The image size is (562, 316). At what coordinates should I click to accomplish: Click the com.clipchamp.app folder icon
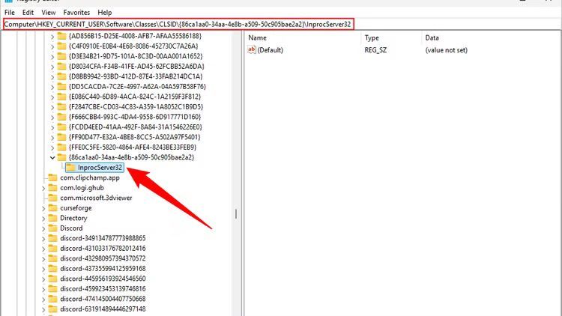pyautogui.click(x=52, y=177)
